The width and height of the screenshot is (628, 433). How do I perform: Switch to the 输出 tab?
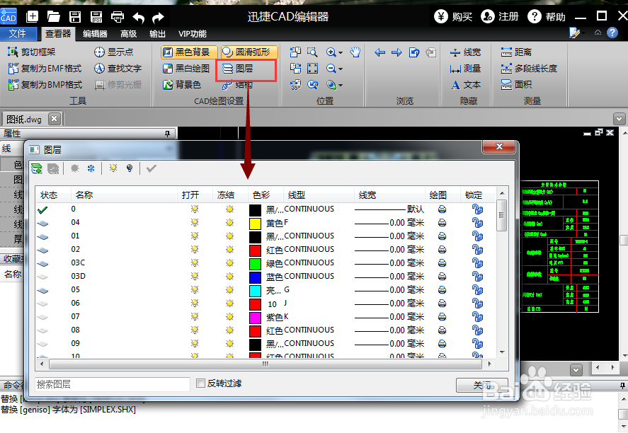pyautogui.click(x=157, y=34)
